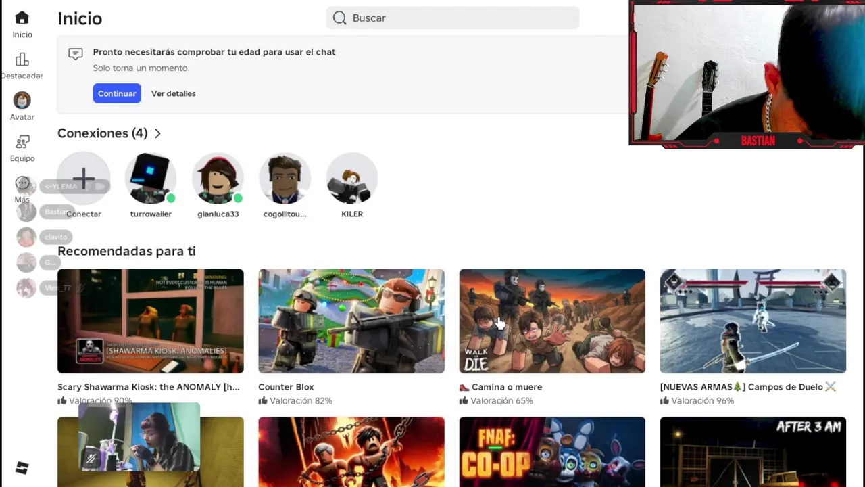The image size is (865, 487).
Task: Click the turrowailer name label
Action: click(151, 214)
